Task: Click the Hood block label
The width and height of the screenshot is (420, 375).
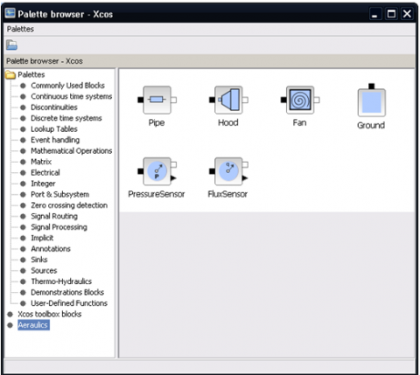Action: (x=228, y=122)
